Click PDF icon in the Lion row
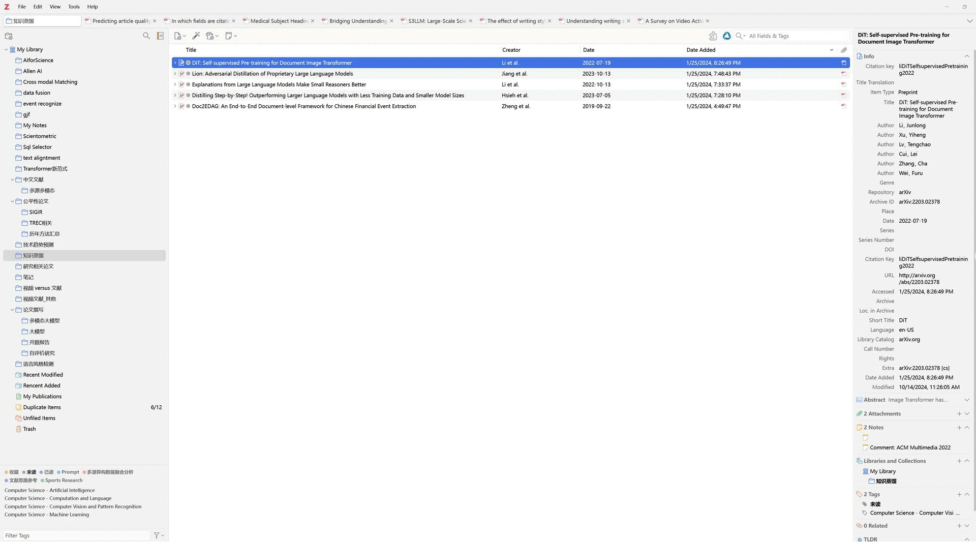This screenshot has height=542, width=976. 844,74
